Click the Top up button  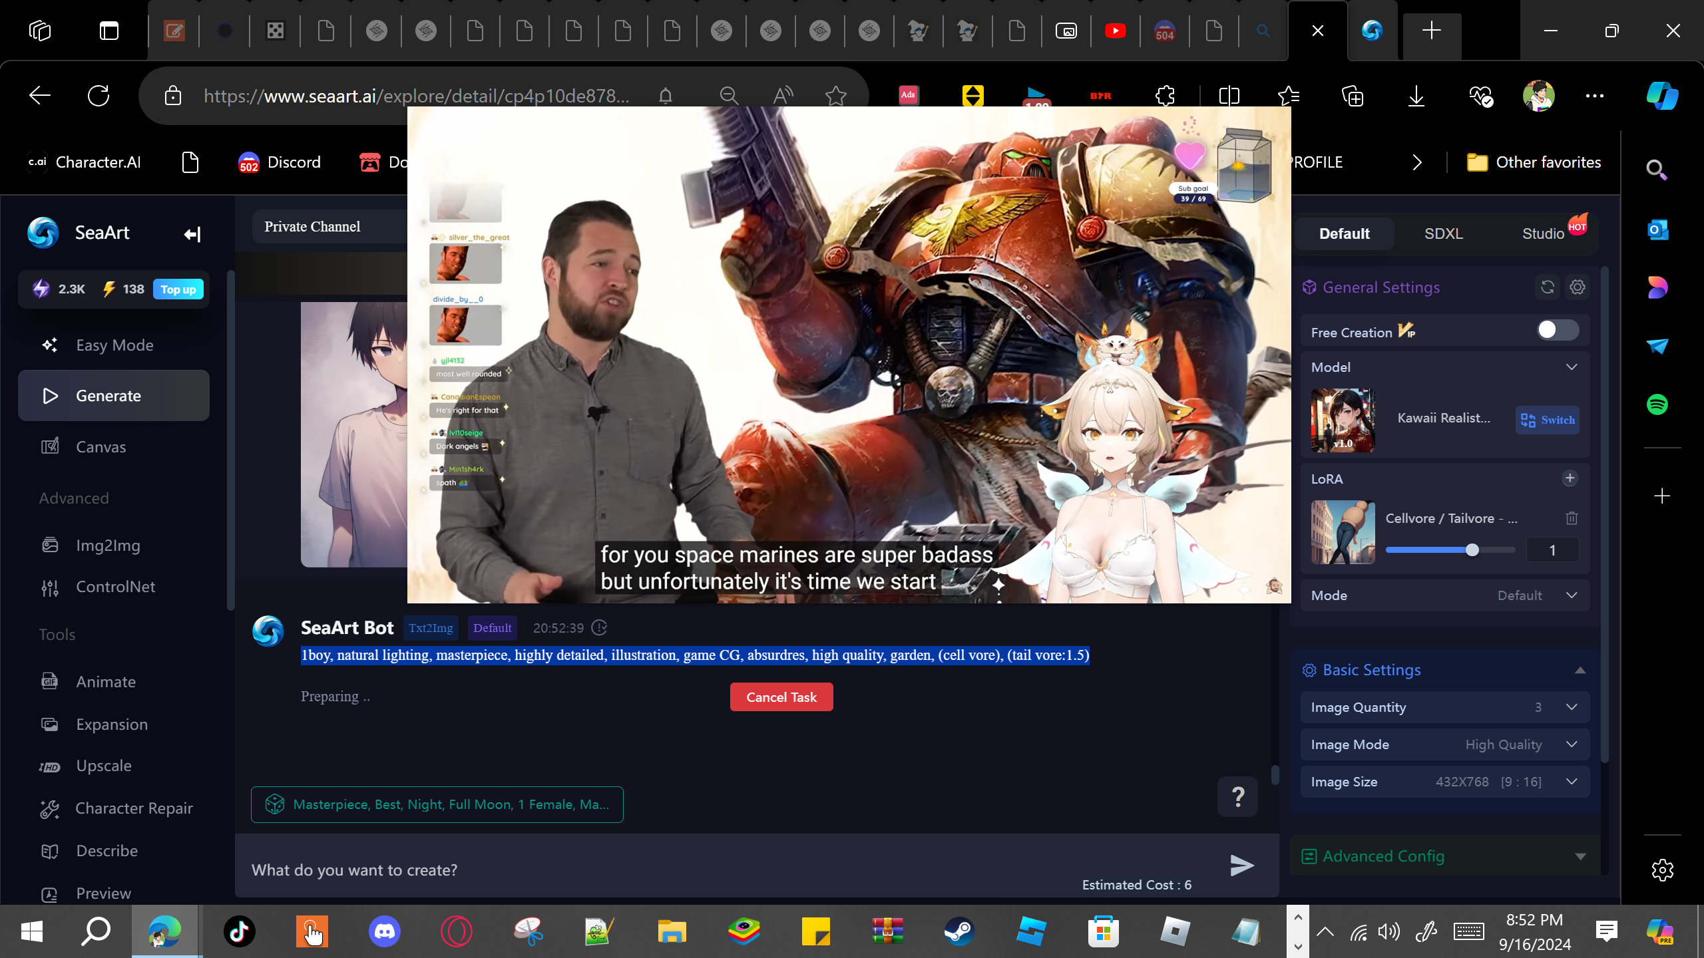(x=178, y=289)
